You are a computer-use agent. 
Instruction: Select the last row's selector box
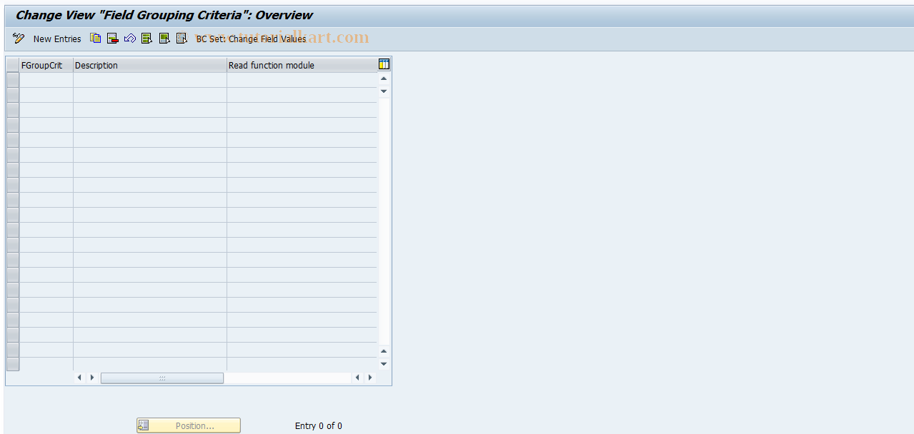13,365
